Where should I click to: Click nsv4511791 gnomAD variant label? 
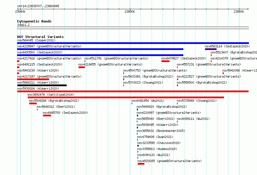click(x=116, y=58)
